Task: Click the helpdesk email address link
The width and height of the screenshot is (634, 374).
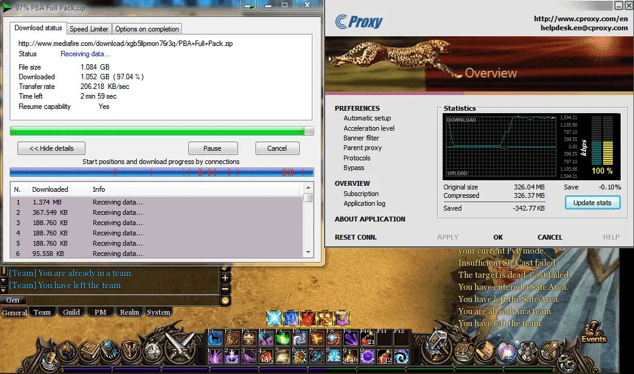Action: pyautogui.click(x=584, y=28)
